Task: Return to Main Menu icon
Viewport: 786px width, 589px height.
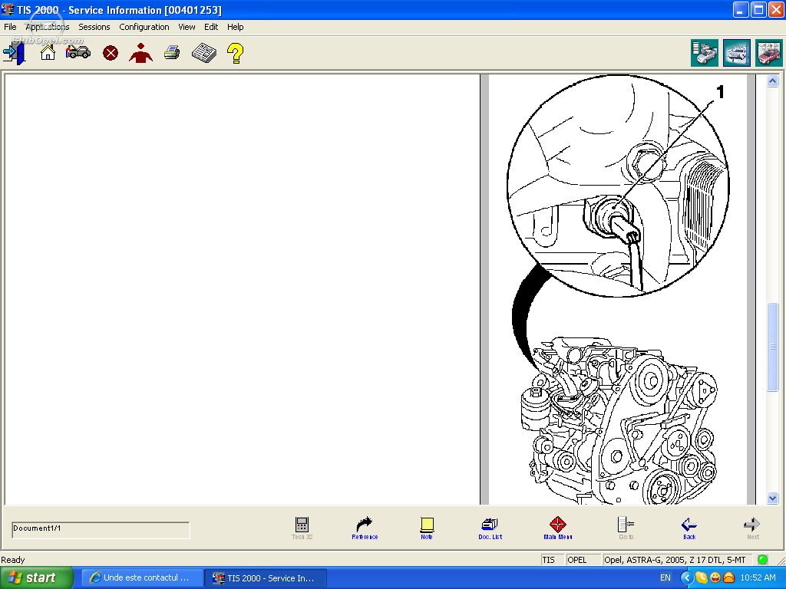Action: coord(557,528)
